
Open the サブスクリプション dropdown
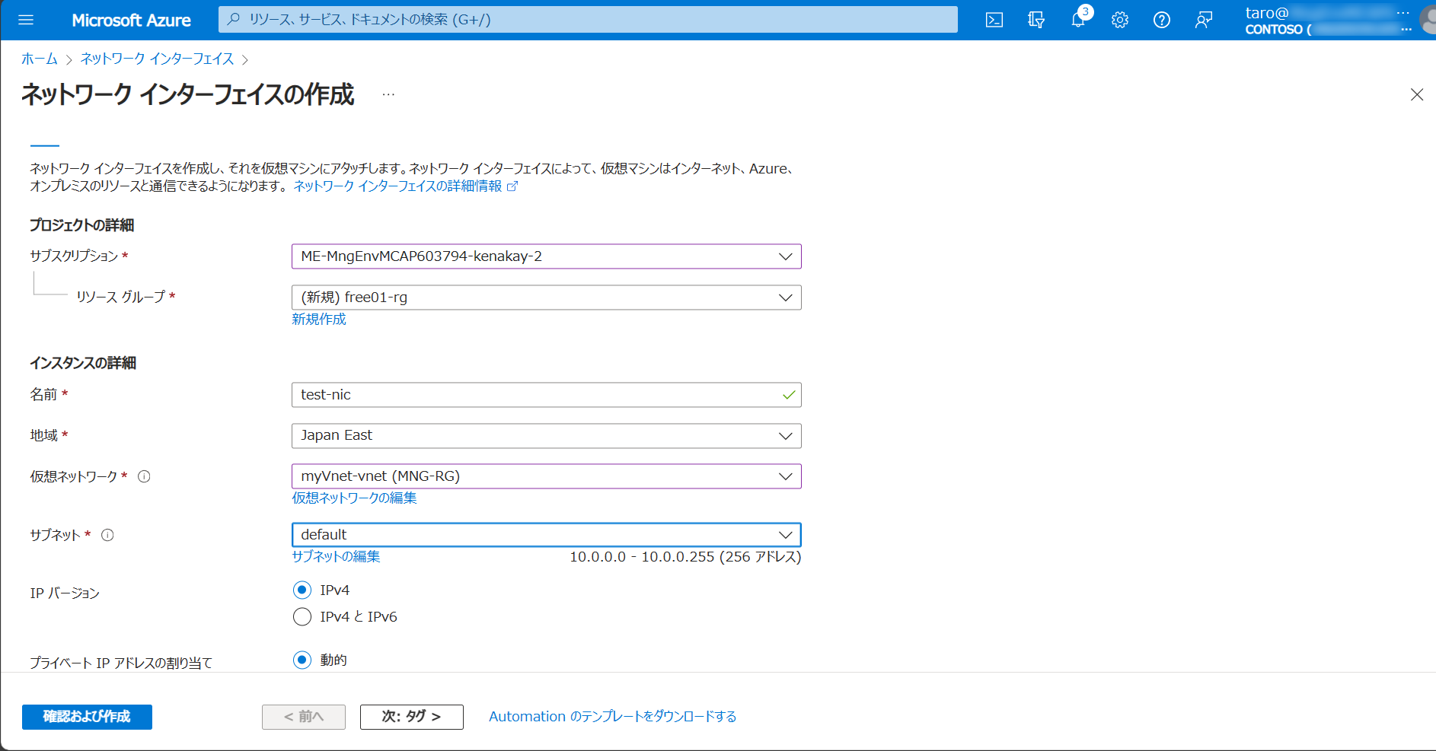(547, 256)
